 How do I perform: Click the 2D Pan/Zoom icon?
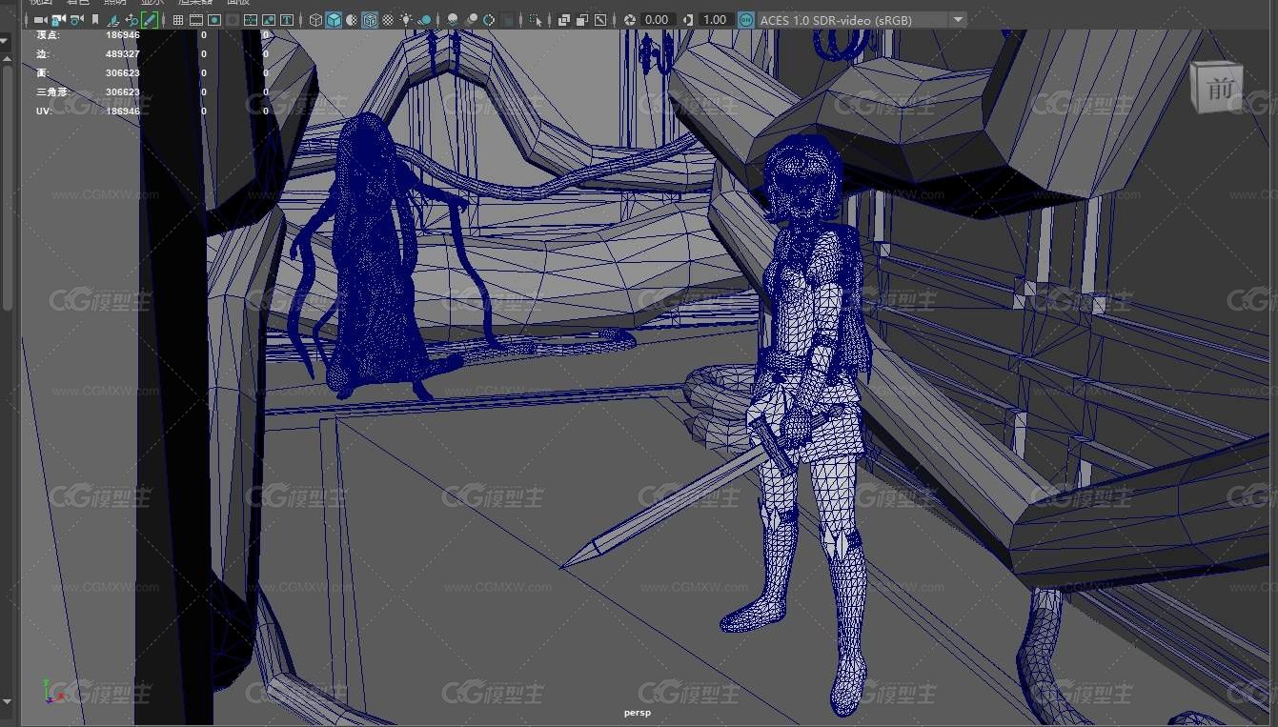tap(132, 19)
